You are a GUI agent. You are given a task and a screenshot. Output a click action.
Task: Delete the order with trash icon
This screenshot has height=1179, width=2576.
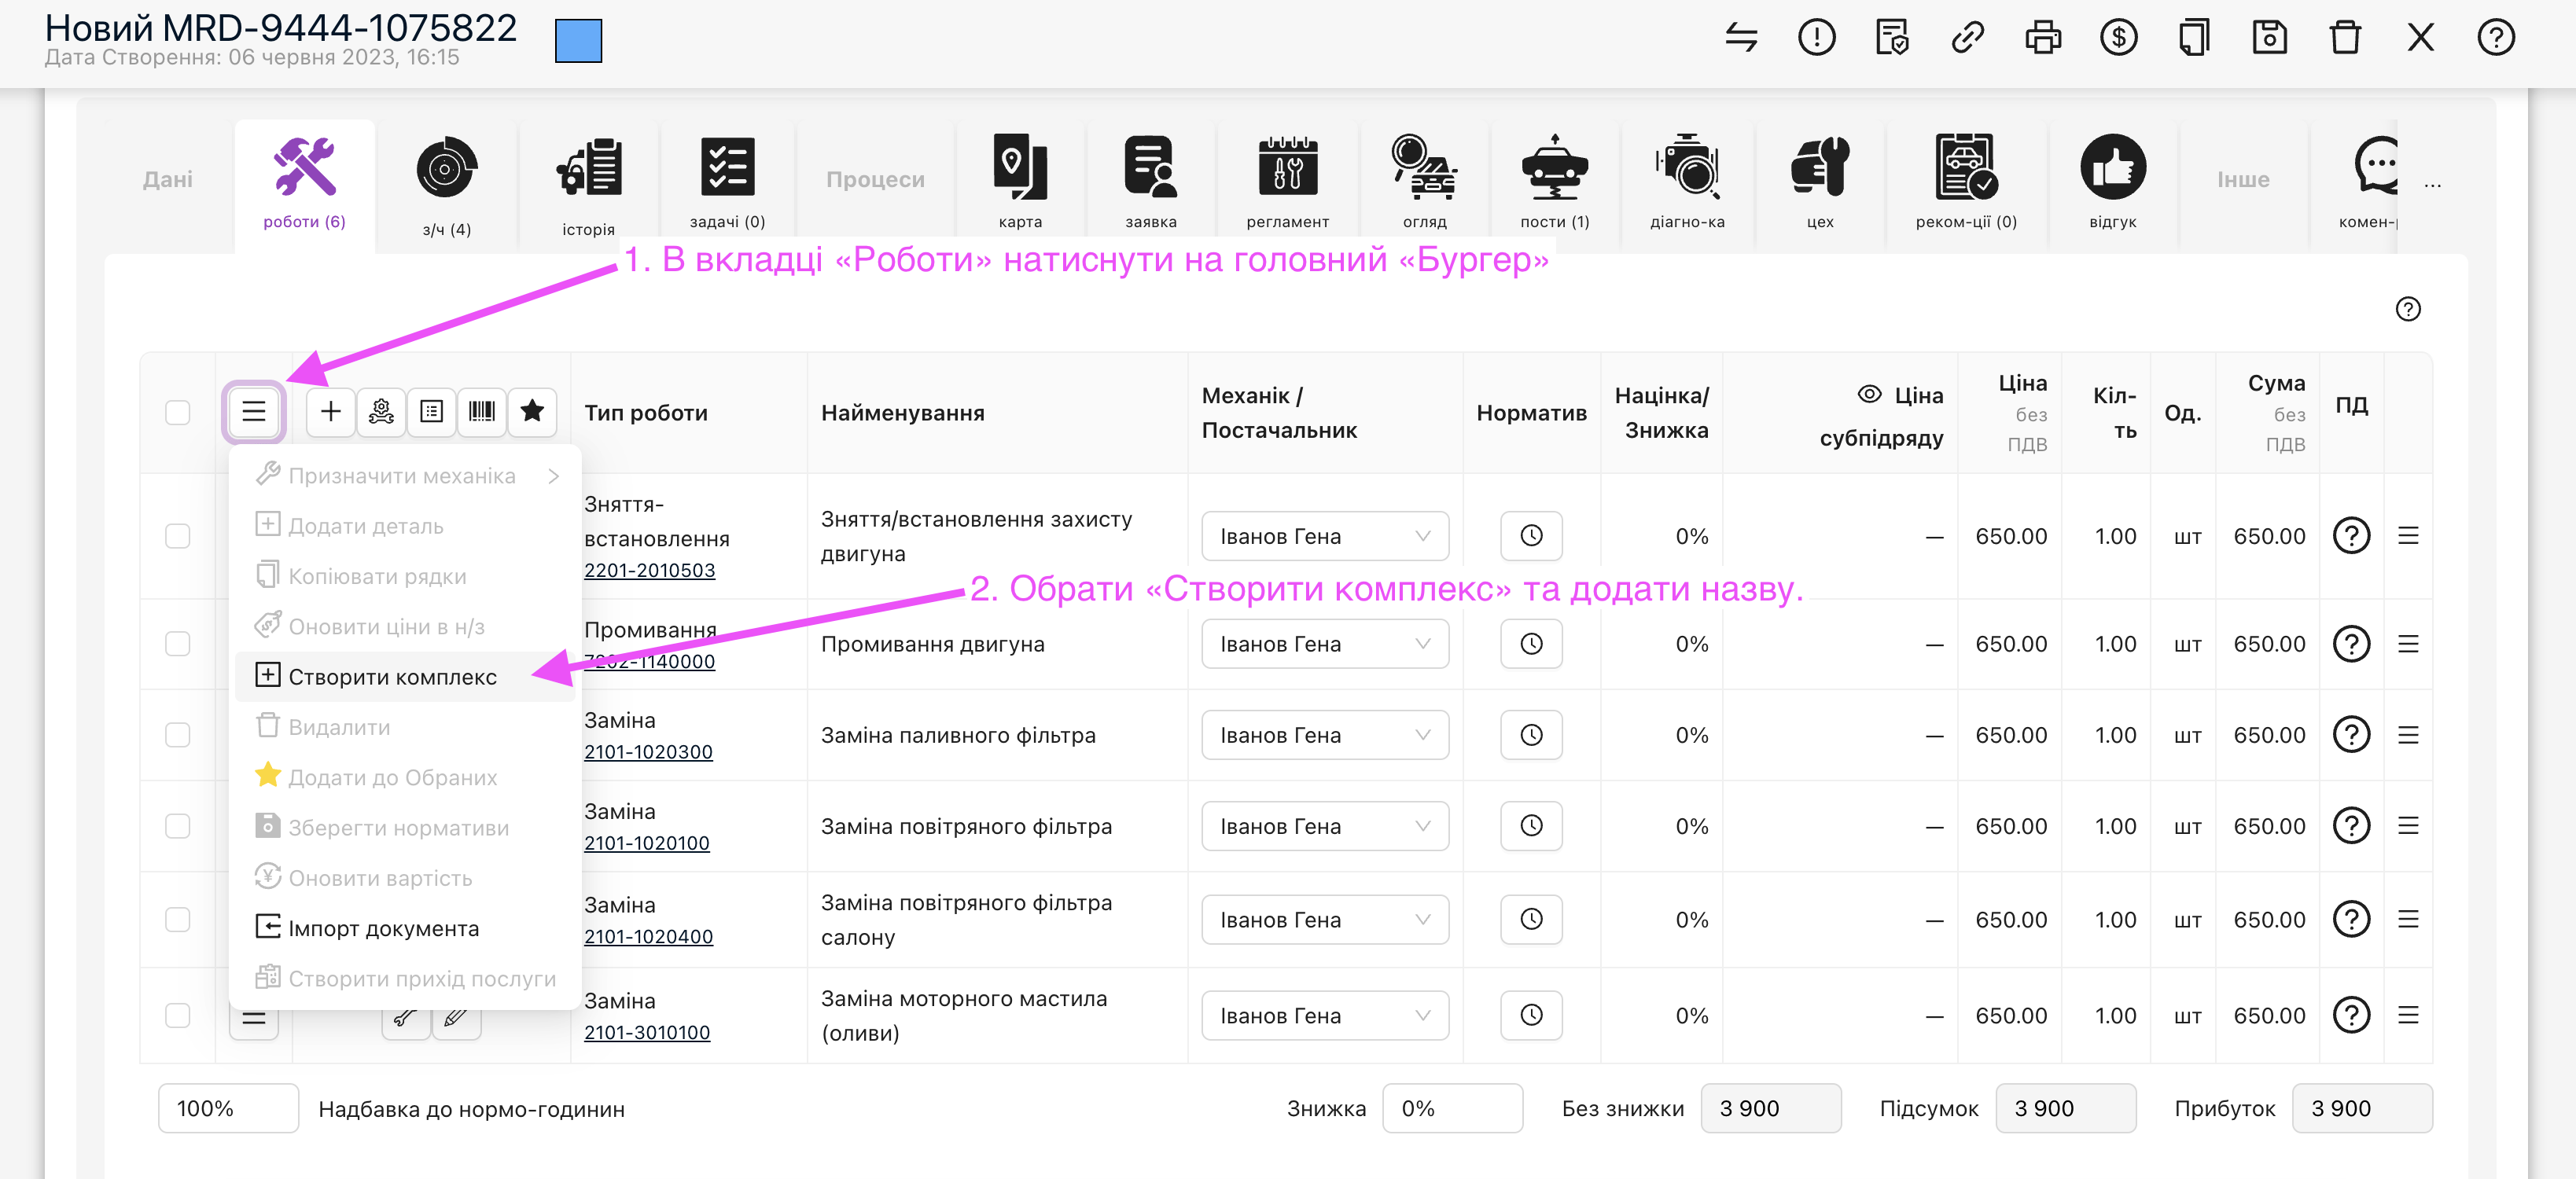(2345, 38)
